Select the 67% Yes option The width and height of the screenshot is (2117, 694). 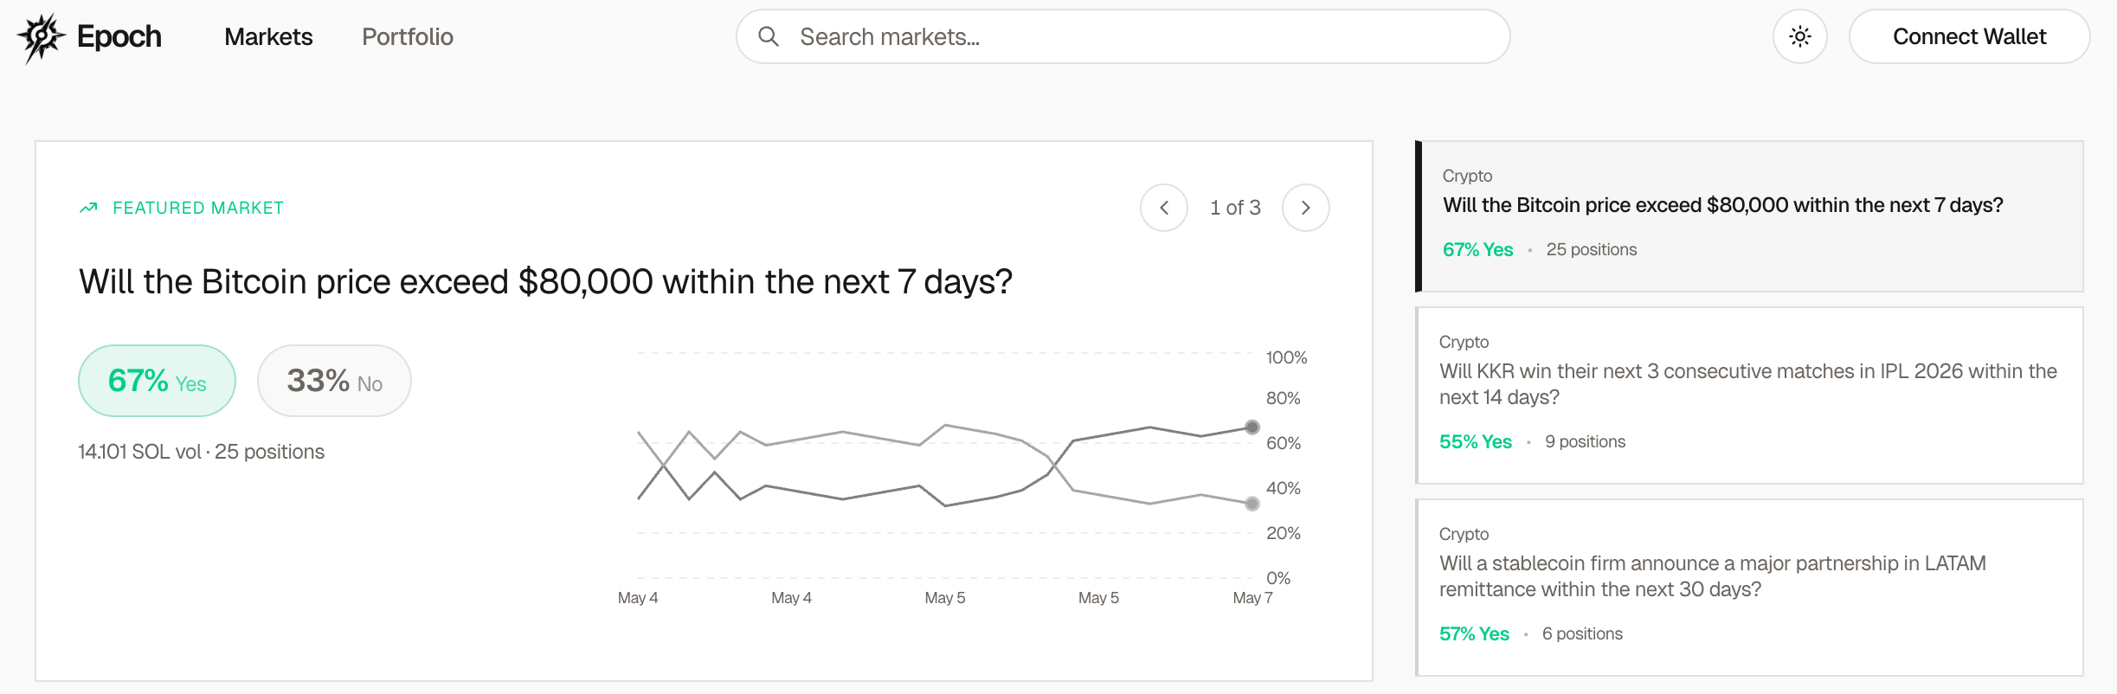coord(157,381)
